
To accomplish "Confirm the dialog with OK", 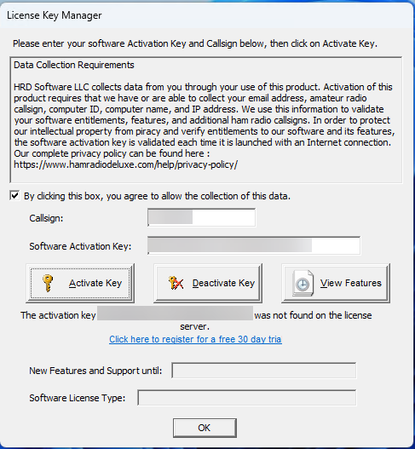I will point(205,428).
